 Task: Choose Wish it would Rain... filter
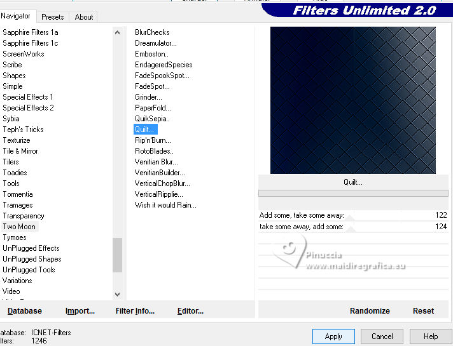point(165,205)
